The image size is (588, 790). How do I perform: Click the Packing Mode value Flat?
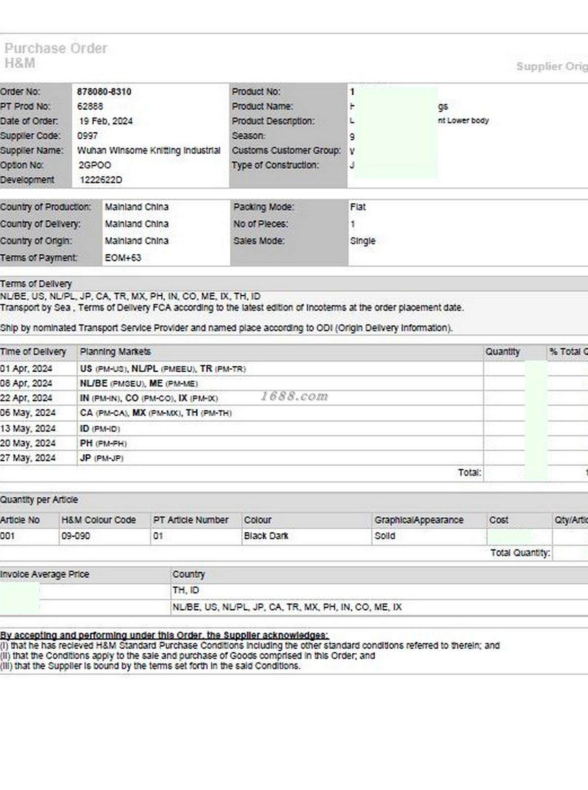pos(358,207)
